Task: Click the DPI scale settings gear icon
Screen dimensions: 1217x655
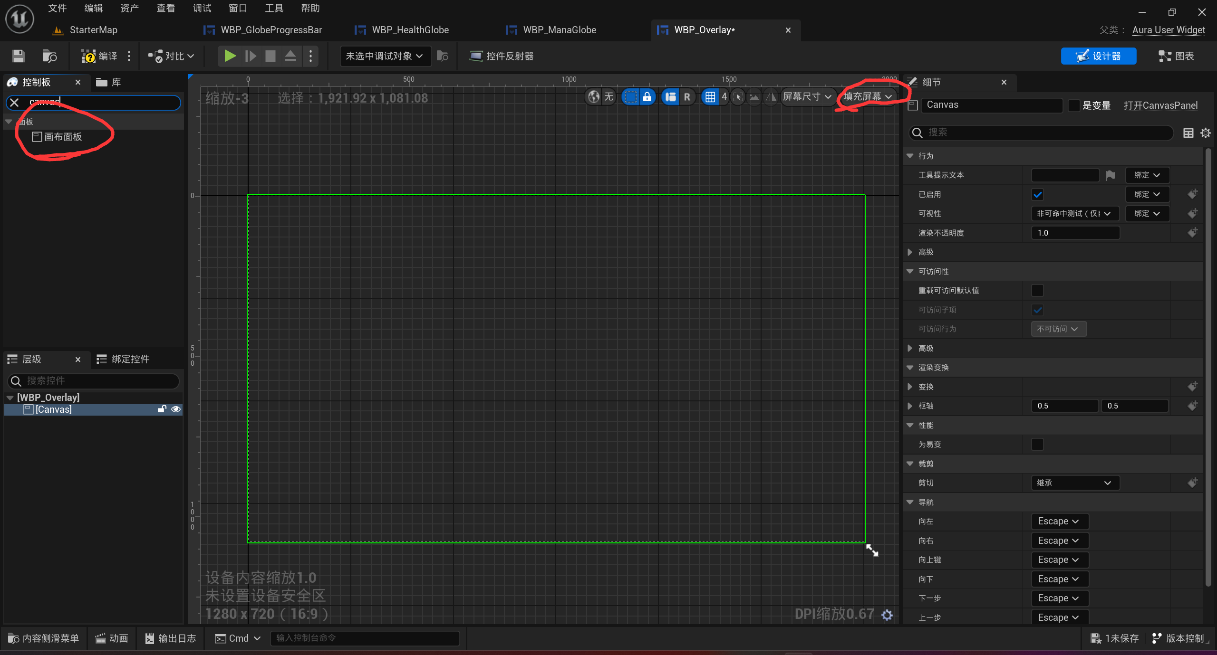Action: (887, 615)
